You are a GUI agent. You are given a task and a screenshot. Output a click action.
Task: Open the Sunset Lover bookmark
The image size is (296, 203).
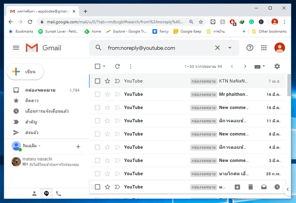(58, 31)
